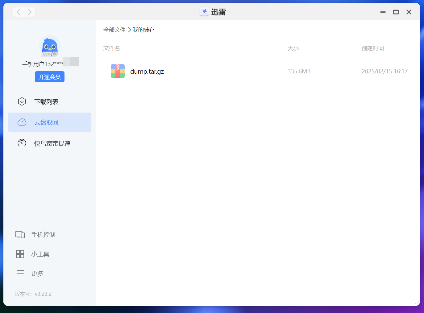Open 小工具 in the sidebar
The height and width of the screenshot is (313, 424).
40,254
